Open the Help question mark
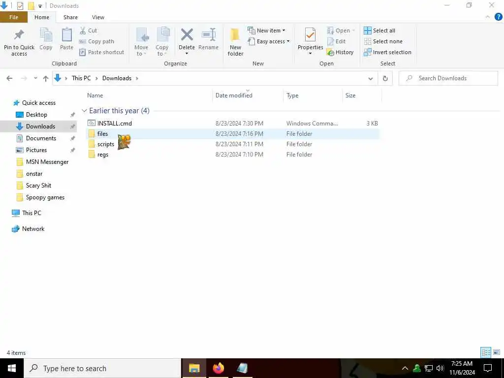The image size is (504, 378). pos(498,17)
